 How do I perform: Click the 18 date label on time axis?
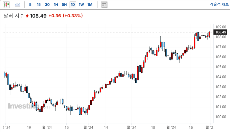pyautogui.click(x=153, y=128)
